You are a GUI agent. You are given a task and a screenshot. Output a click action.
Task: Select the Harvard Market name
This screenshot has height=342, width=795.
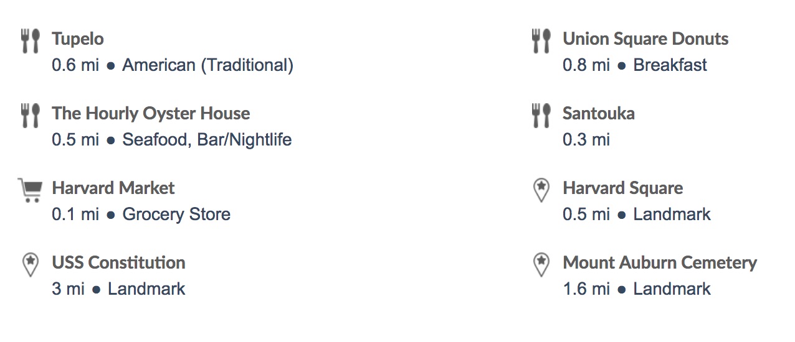pos(113,188)
